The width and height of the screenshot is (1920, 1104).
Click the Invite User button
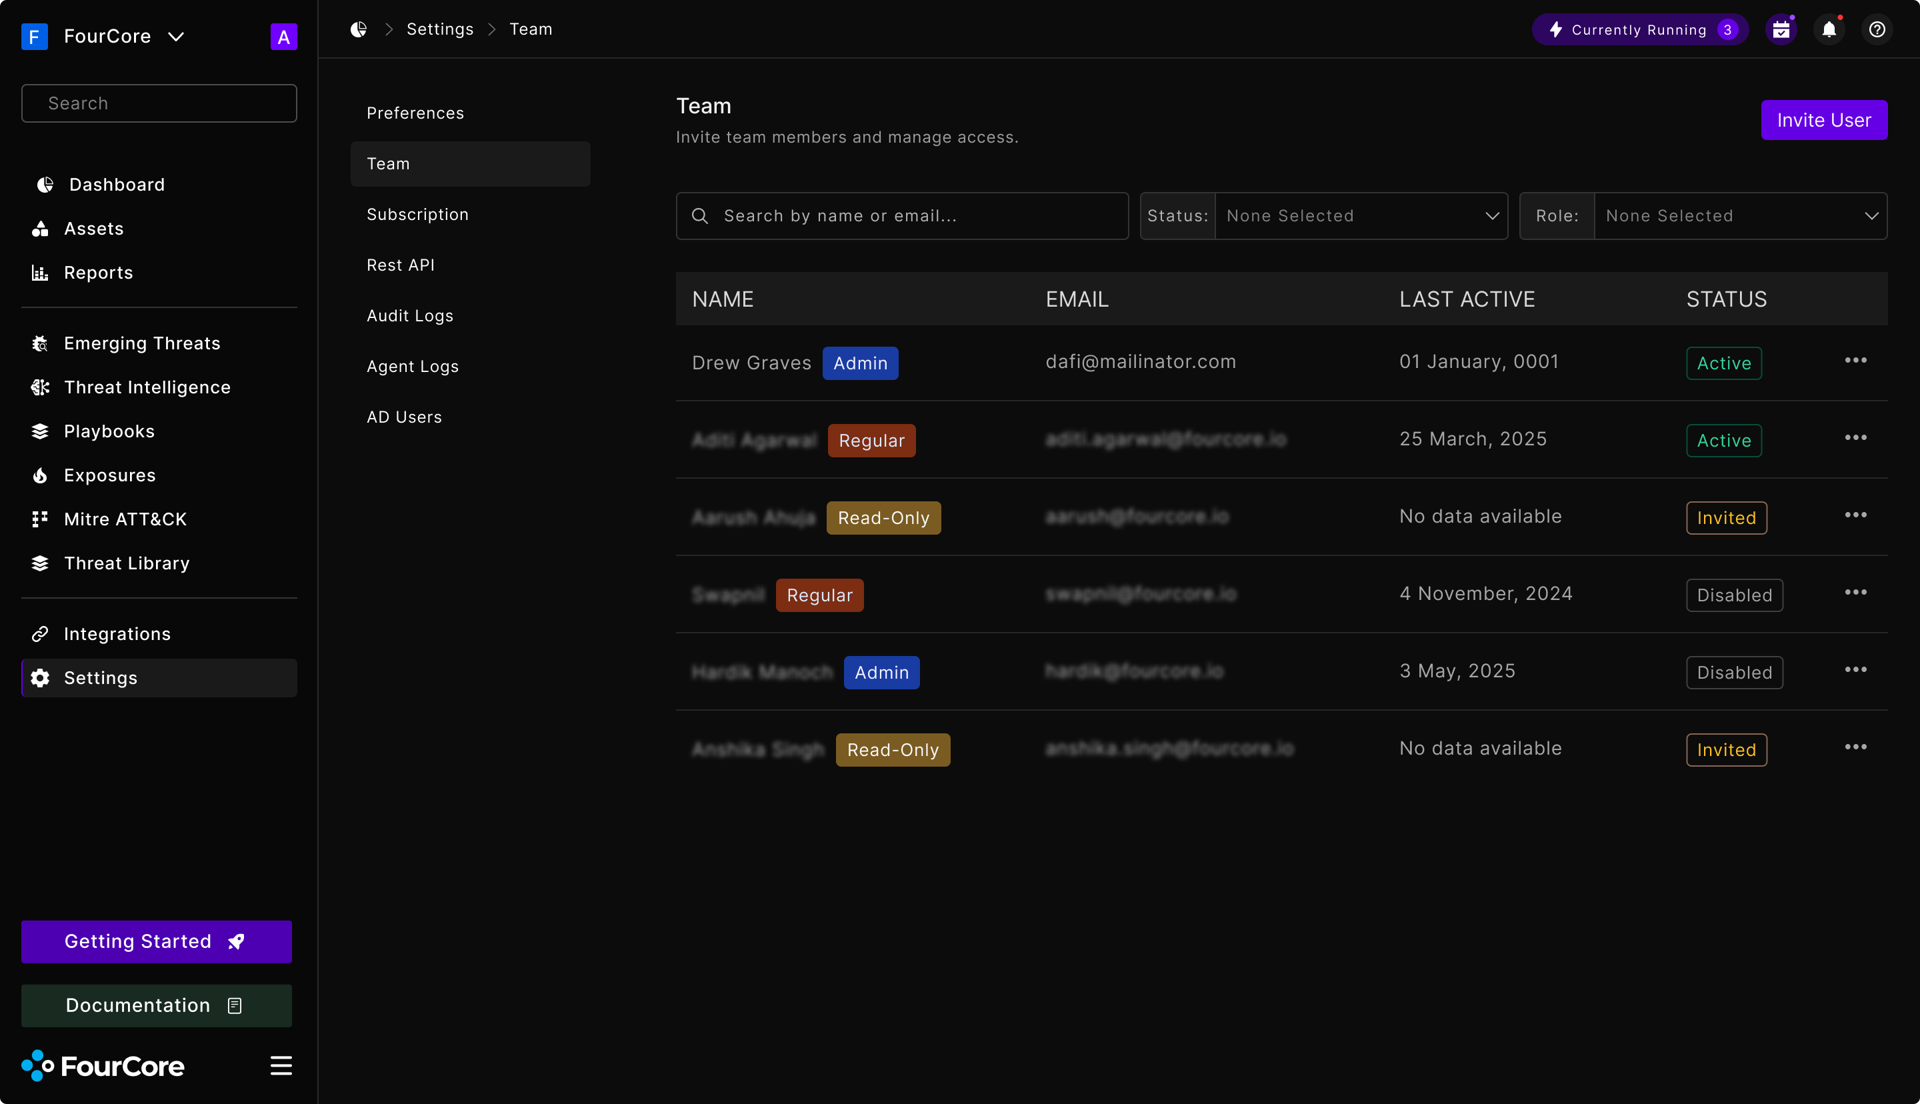pos(1824,120)
